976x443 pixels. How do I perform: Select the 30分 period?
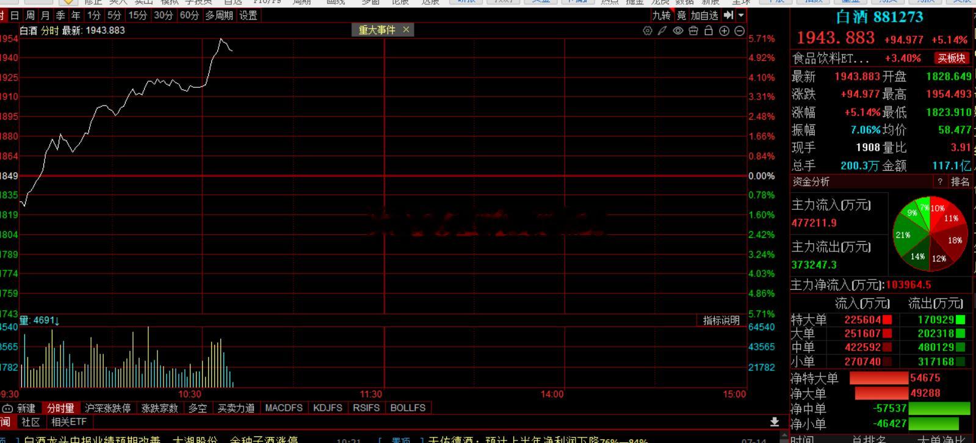click(163, 15)
